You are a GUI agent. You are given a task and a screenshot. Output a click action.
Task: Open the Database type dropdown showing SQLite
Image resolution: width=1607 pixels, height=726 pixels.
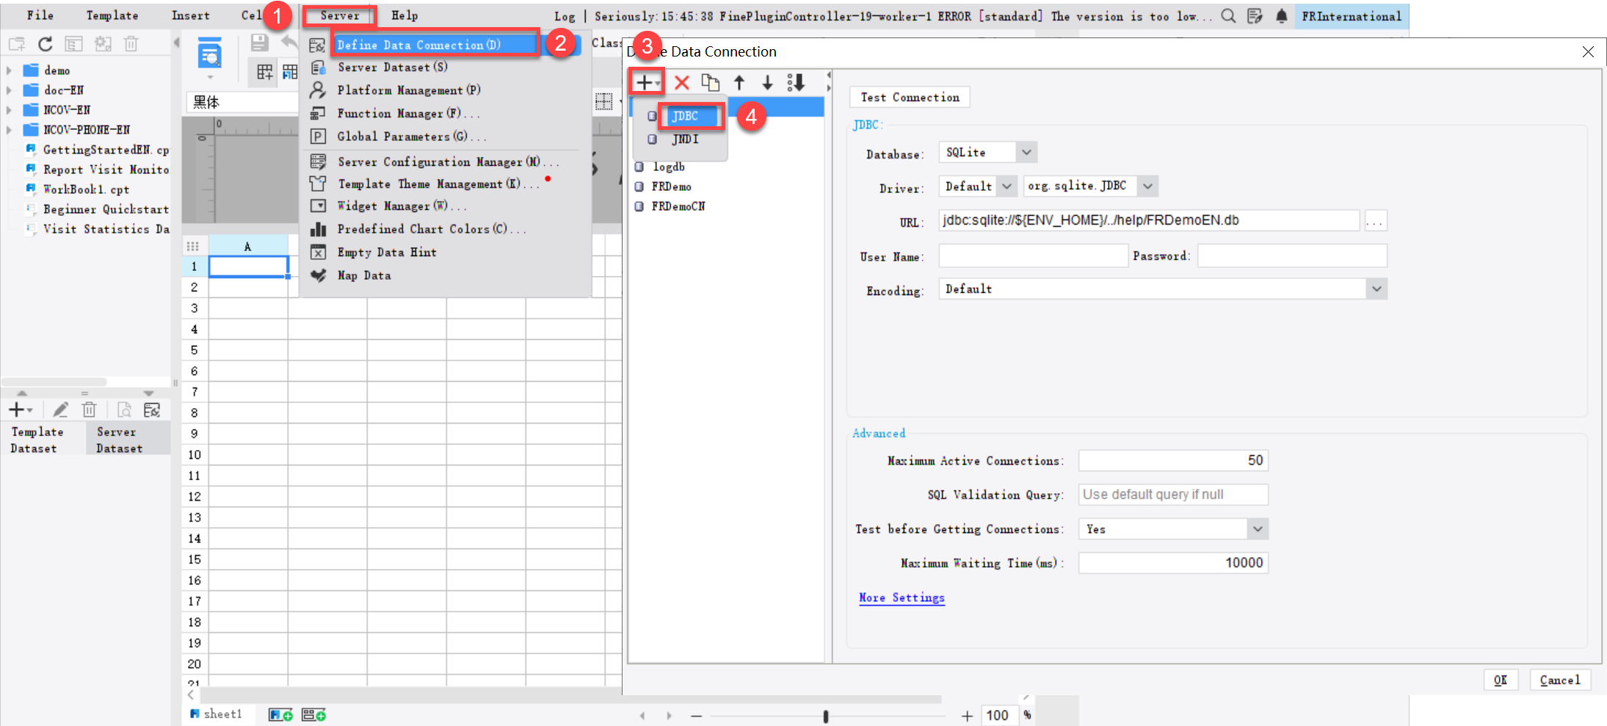click(x=1028, y=152)
